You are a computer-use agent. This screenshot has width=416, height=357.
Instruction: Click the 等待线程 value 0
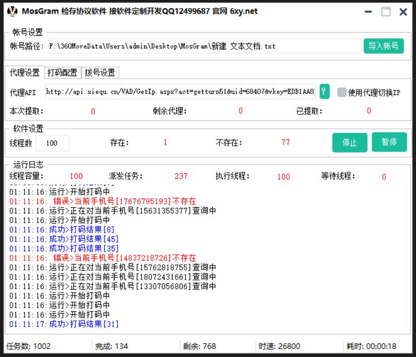(x=384, y=177)
